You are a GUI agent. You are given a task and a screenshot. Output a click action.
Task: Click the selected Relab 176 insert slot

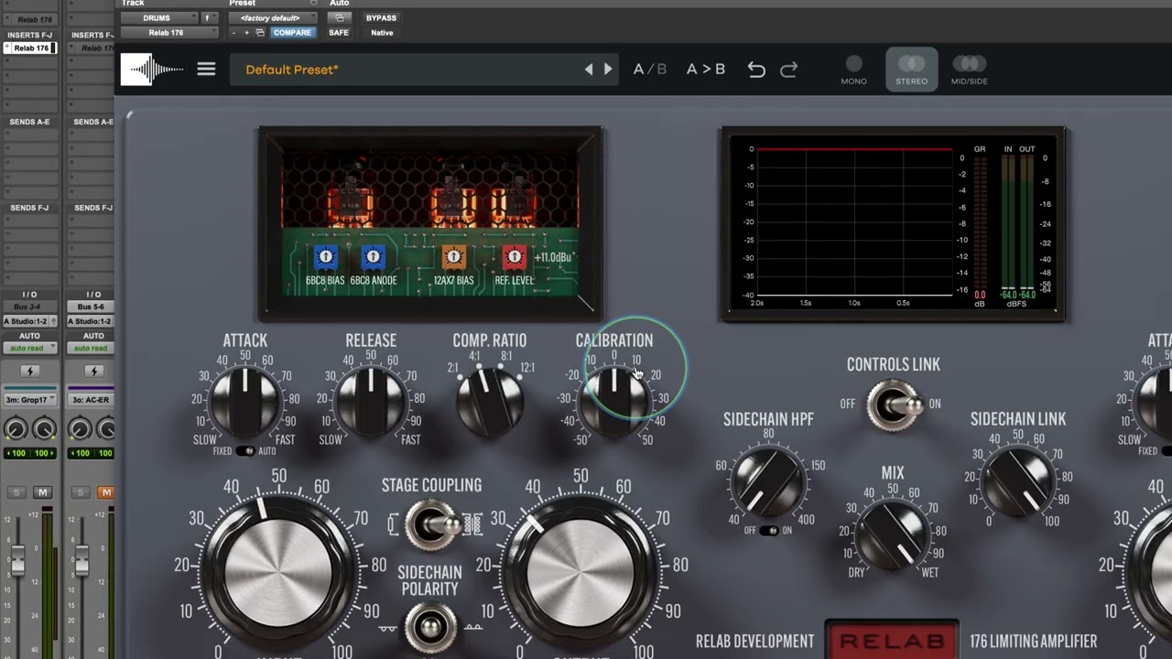[30, 48]
